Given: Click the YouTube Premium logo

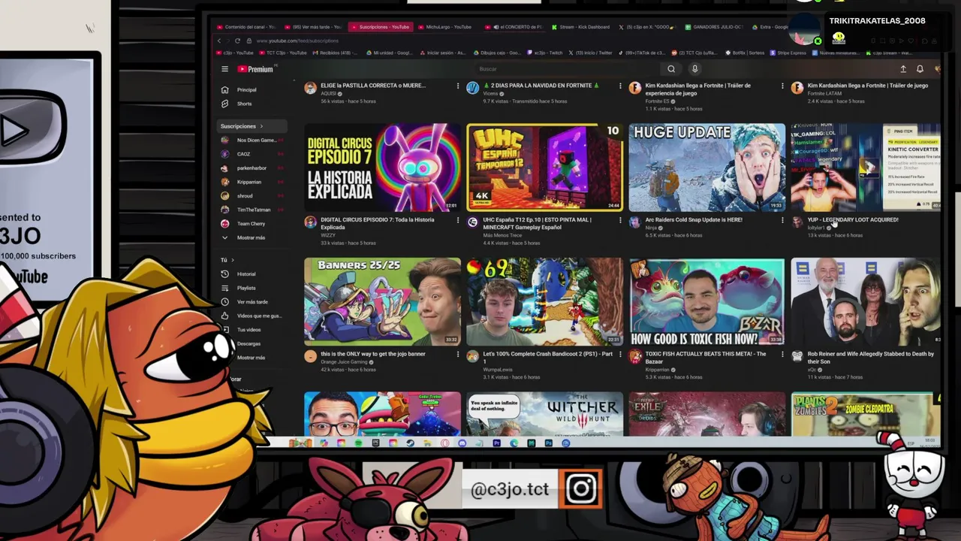Looking at the screenshot, I should click(255, 69).
